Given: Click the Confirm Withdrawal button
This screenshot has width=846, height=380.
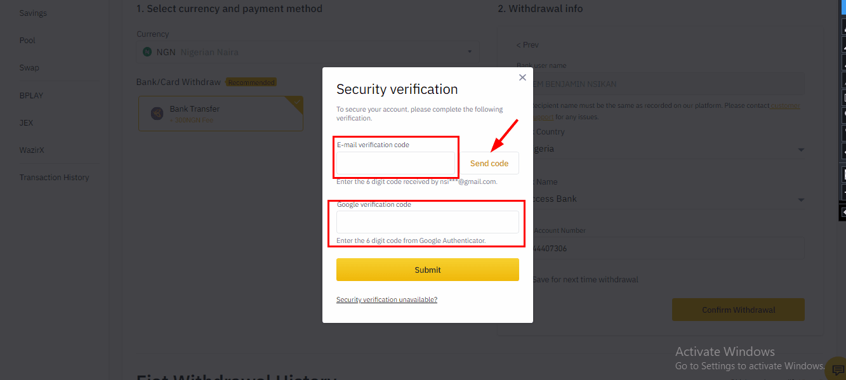Looking at the screenshot, I should [x=738, y=310].
